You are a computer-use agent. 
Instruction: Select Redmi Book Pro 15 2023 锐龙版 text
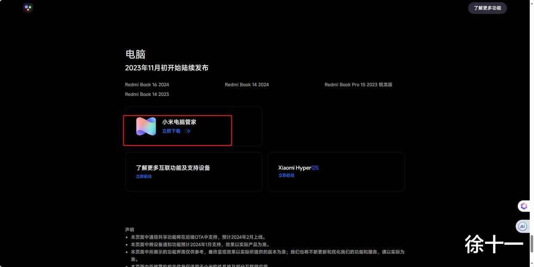point(359,85)
